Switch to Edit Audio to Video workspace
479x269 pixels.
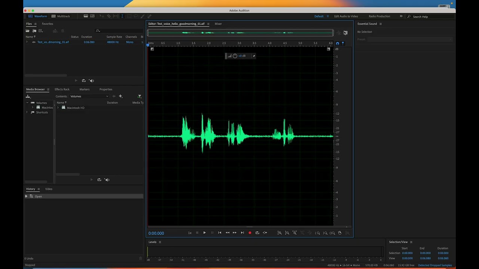point(346,16)
